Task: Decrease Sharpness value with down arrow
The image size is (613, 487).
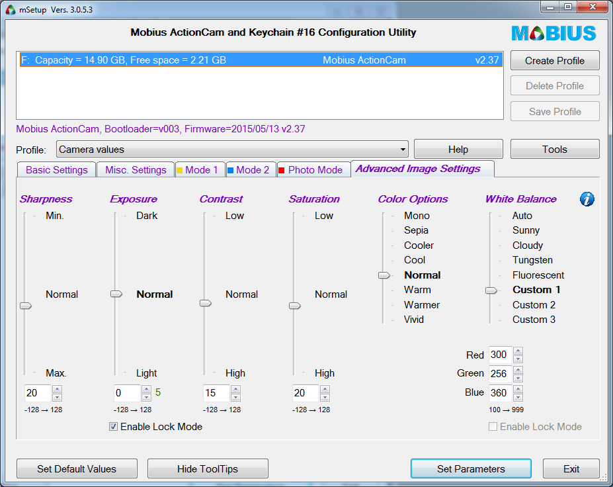Action: tap(57, 398)
